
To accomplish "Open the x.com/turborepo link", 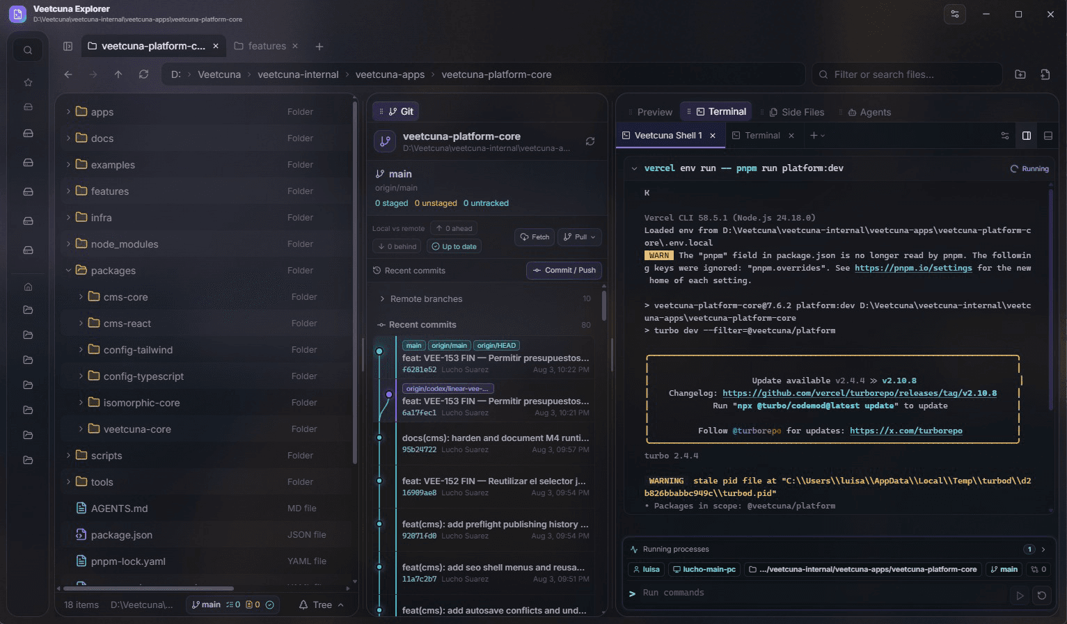I will click(x=906, y=431).
